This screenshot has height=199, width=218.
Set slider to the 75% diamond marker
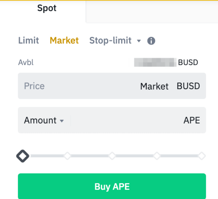(x=157, y=156)
